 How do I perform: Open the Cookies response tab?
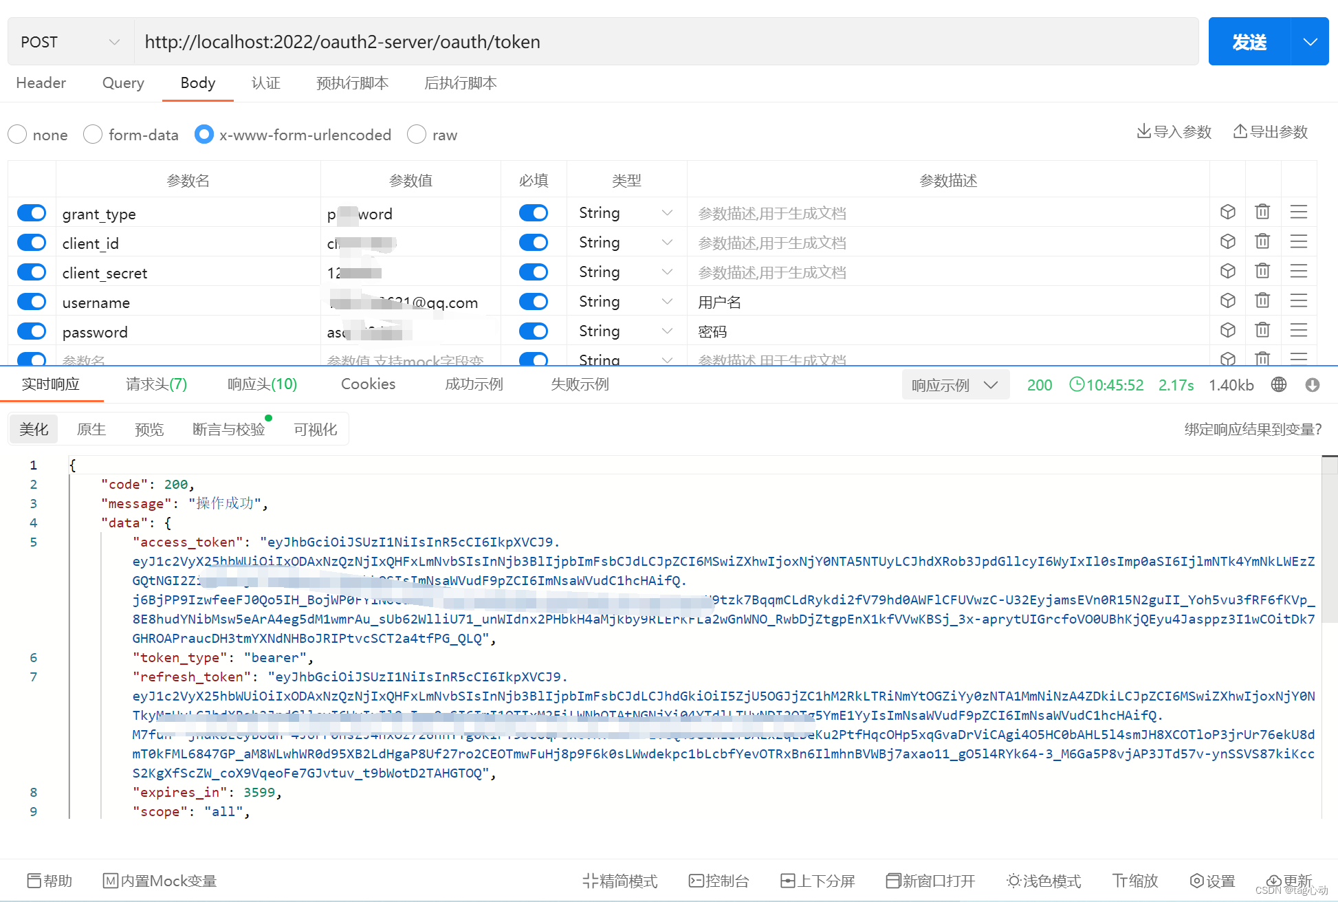[x=368, y=384]
